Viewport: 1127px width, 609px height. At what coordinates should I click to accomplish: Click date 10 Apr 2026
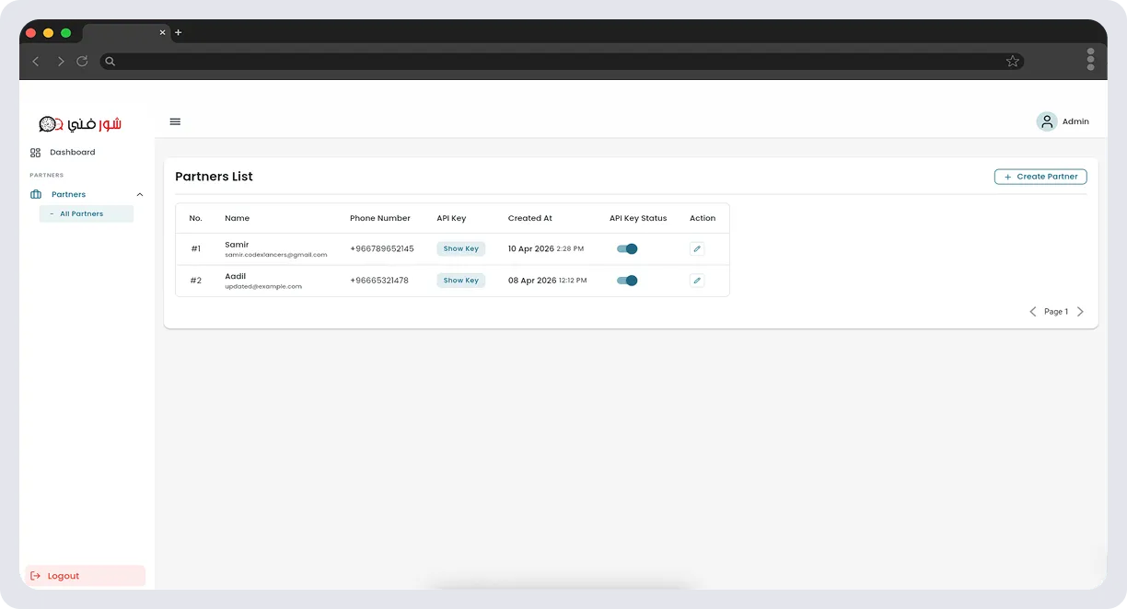[x=531, y=248]
